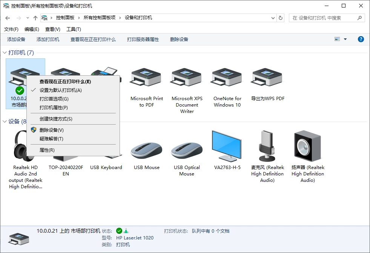Click the printer icon in the details pane
Screen dimensions: 370x253
click(x=18, y=239)
